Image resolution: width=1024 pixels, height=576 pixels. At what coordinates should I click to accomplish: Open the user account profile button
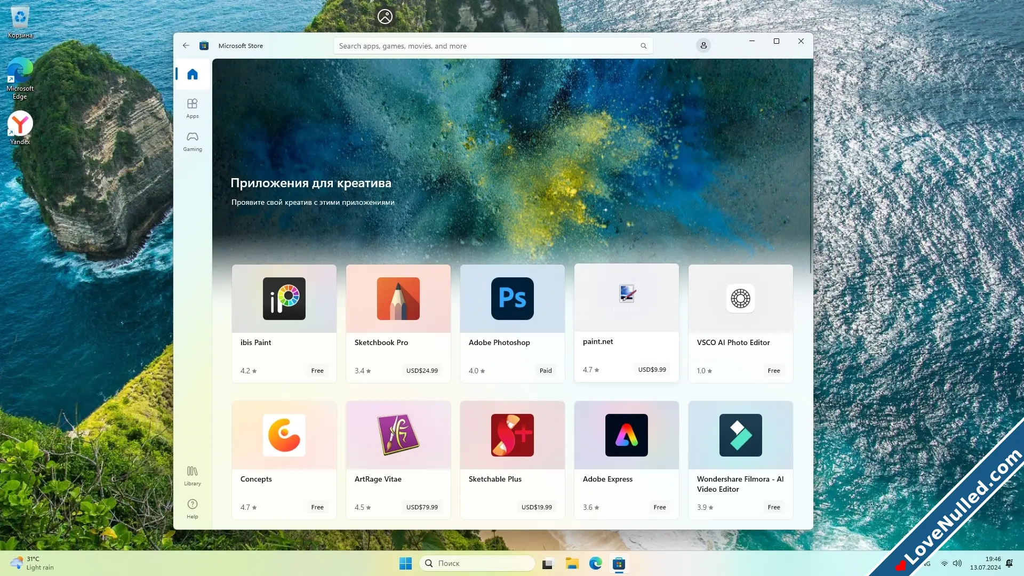703,45
